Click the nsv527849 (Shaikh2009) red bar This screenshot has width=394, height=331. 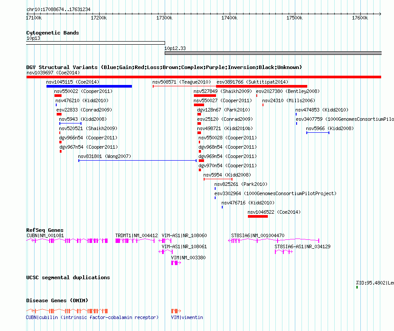tap(205, 96)
